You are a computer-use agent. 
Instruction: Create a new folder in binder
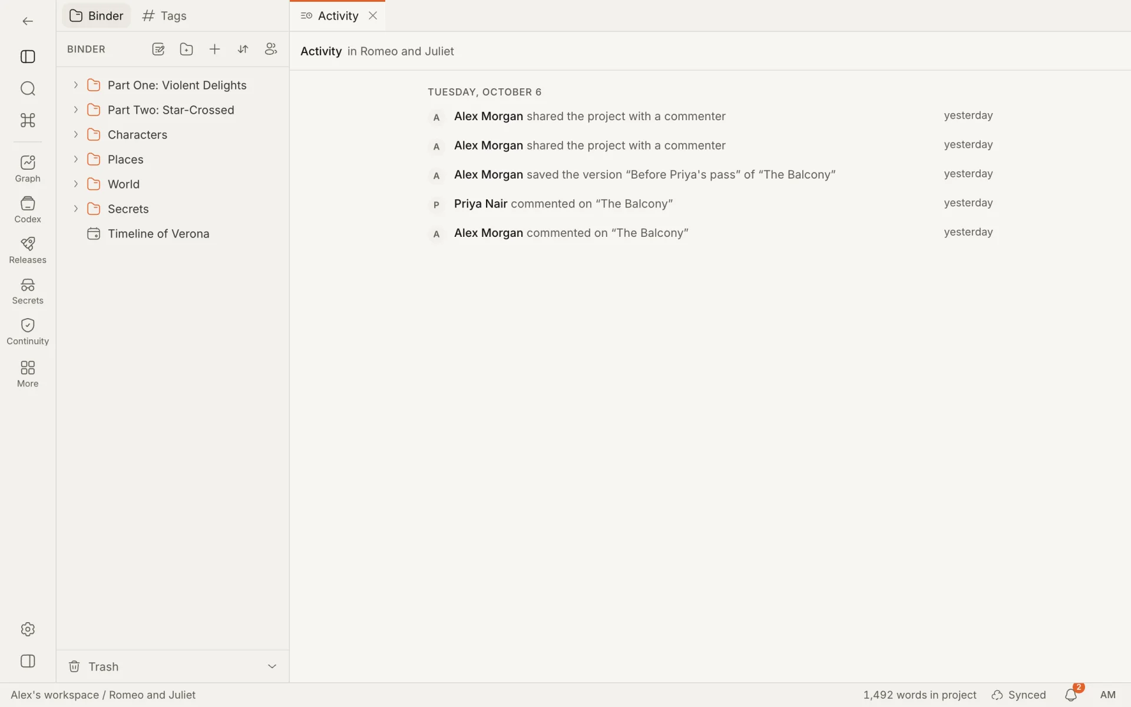[186, 49]
